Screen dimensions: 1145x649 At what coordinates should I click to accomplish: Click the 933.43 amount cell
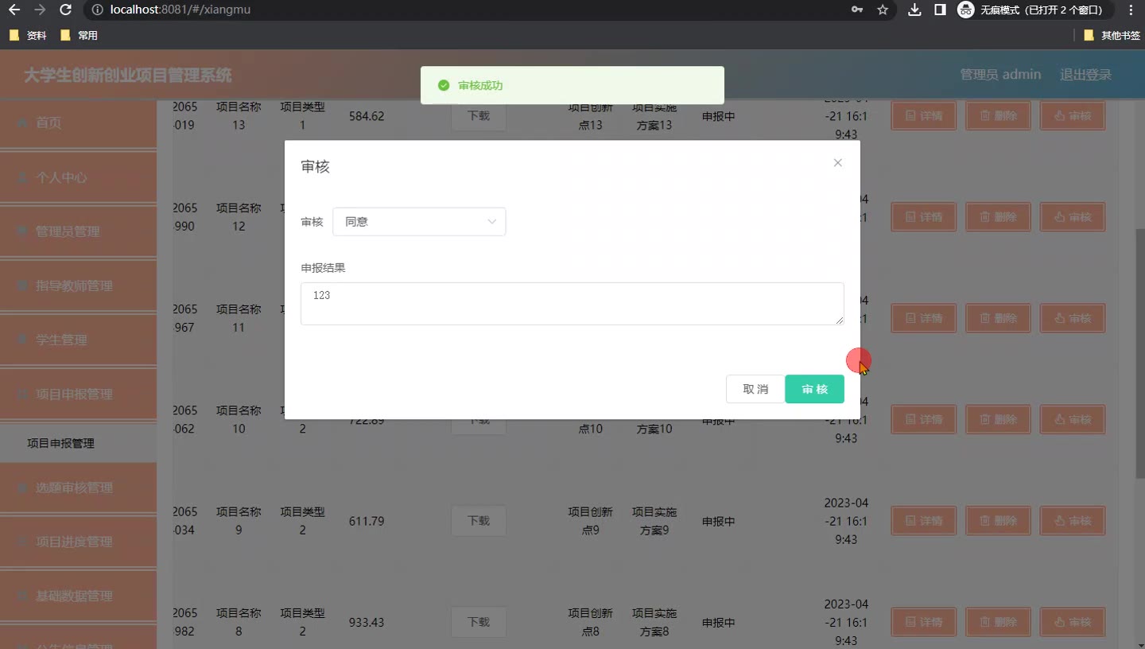pyautogui.click(x=367, y=622)
